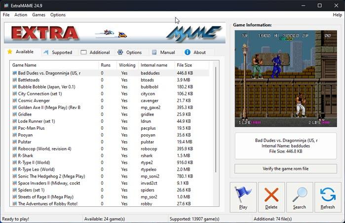Sort list by Game Name column header
Image resolution: width=345 pixels, height=223 pixels.
pyautogui.click(x=54, y=65)
